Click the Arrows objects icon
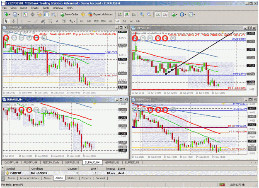The image size is (259, 188). tap(71, 21)
